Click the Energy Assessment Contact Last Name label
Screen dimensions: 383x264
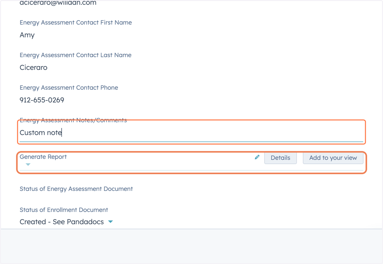[x=76, y=55]
